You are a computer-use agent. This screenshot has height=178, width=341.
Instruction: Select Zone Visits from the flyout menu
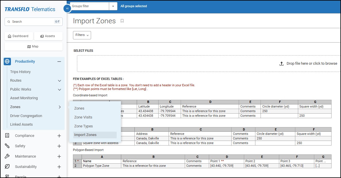83,117
